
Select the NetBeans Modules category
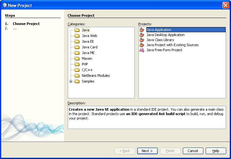click(96, 76)
